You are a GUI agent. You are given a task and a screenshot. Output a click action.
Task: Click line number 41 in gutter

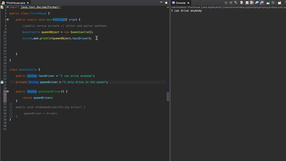(5, 129)
